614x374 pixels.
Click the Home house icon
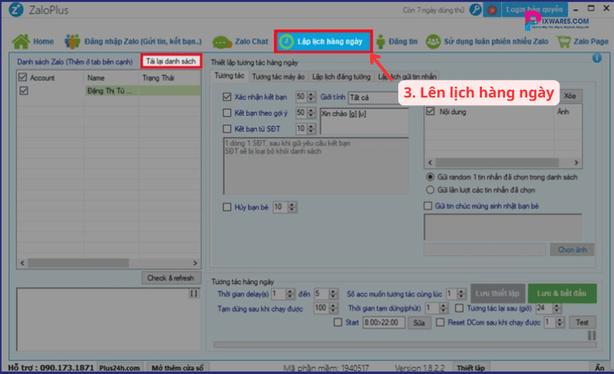coord(21,41)
